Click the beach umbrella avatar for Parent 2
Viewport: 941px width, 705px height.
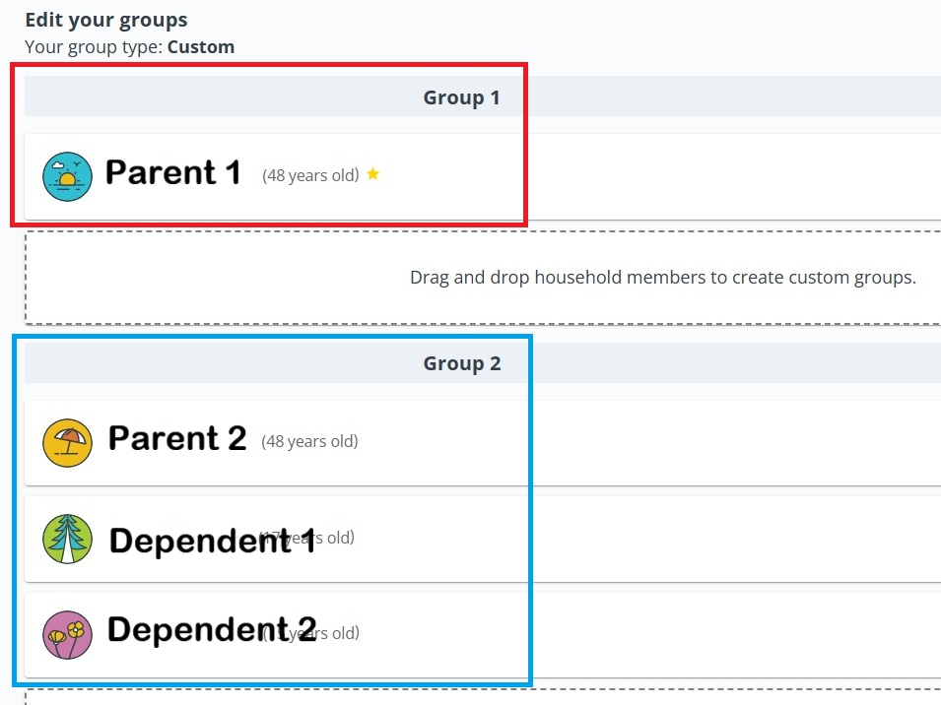click(67, 442)
